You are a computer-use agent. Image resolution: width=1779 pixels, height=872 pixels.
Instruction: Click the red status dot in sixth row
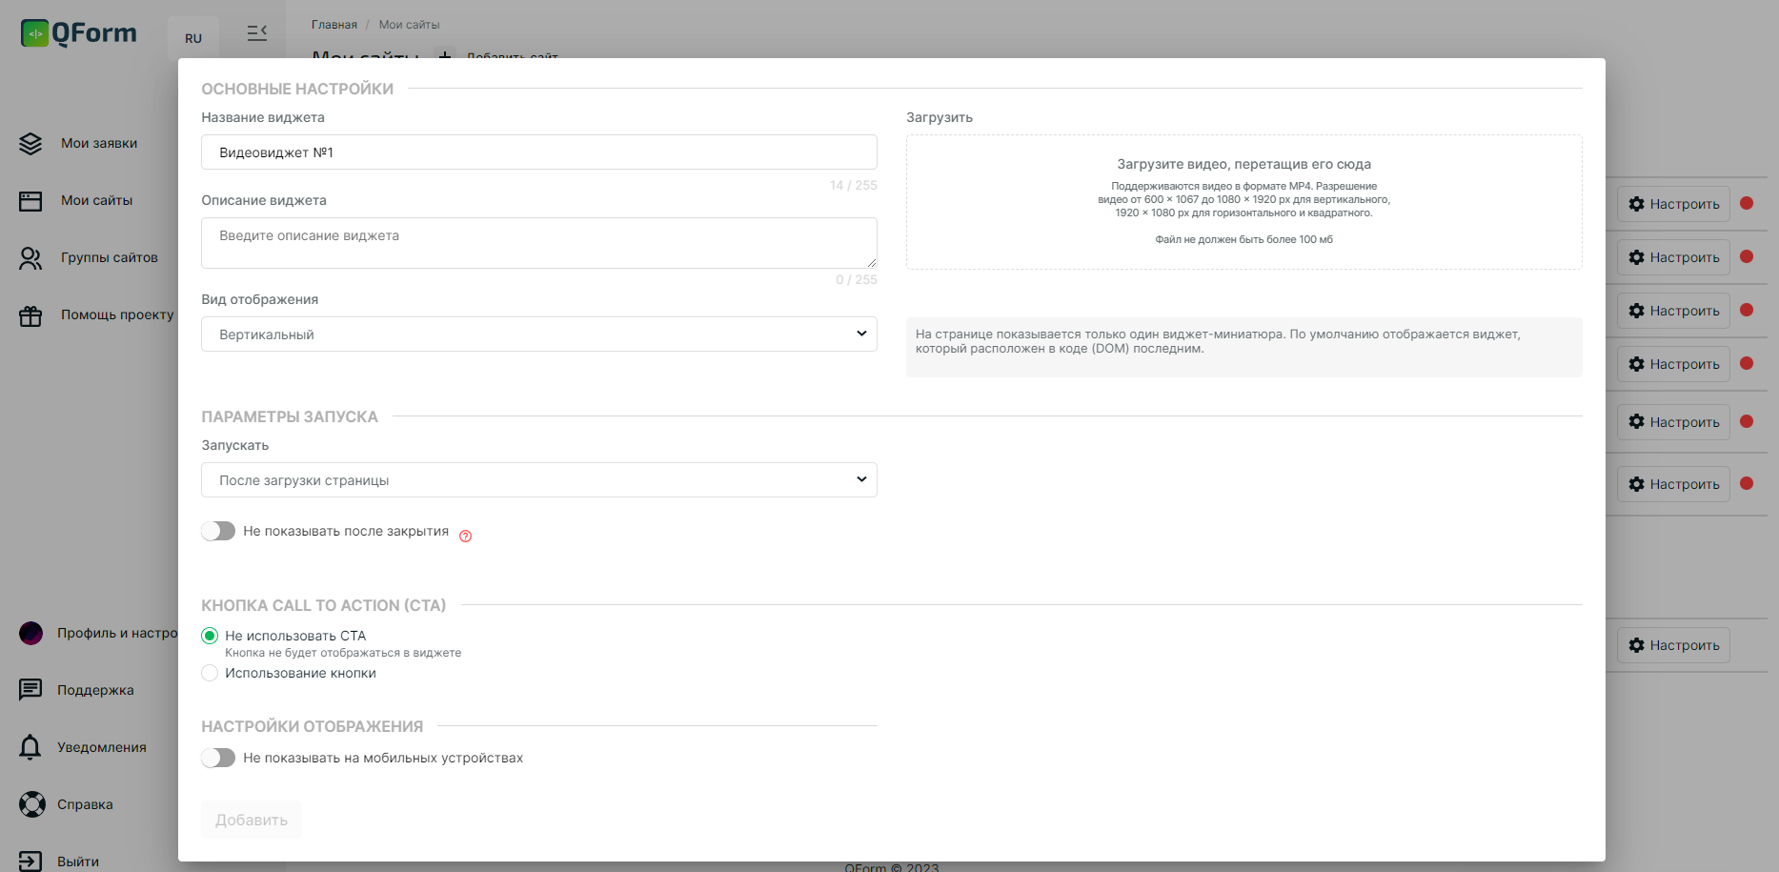coord(1747,483)
